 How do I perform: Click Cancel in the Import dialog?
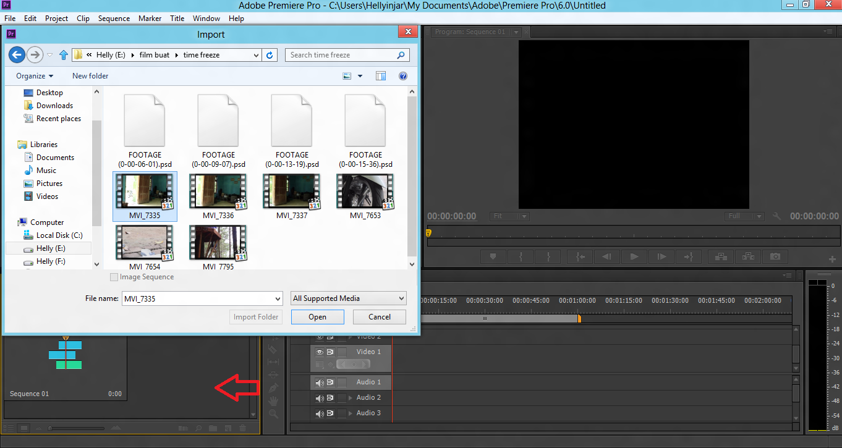click(380, 317)
